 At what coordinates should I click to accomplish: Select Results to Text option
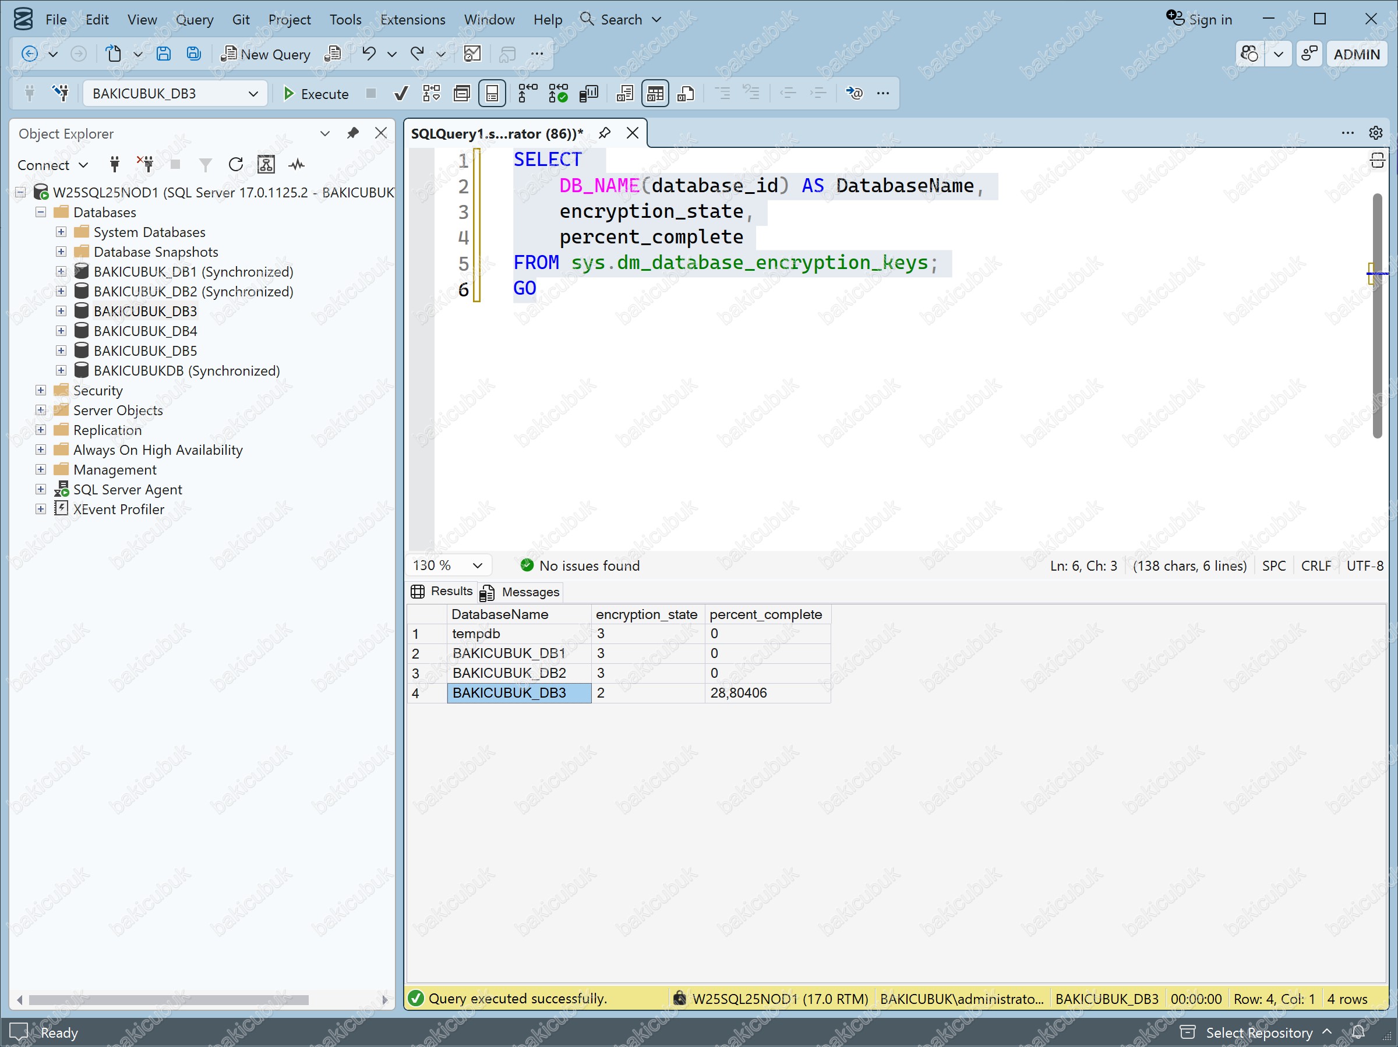point(624,94)
